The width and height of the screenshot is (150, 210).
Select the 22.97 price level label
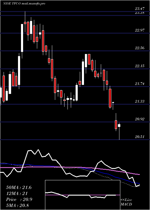point(140,30)
